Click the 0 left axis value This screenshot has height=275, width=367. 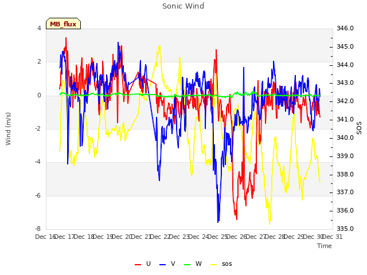tap(39, 96)
